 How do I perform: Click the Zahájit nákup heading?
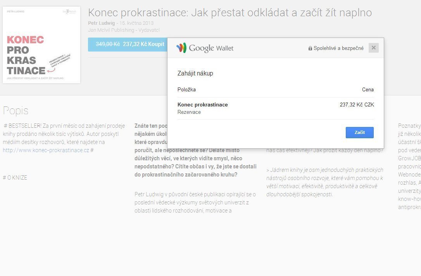pos(195,74)
